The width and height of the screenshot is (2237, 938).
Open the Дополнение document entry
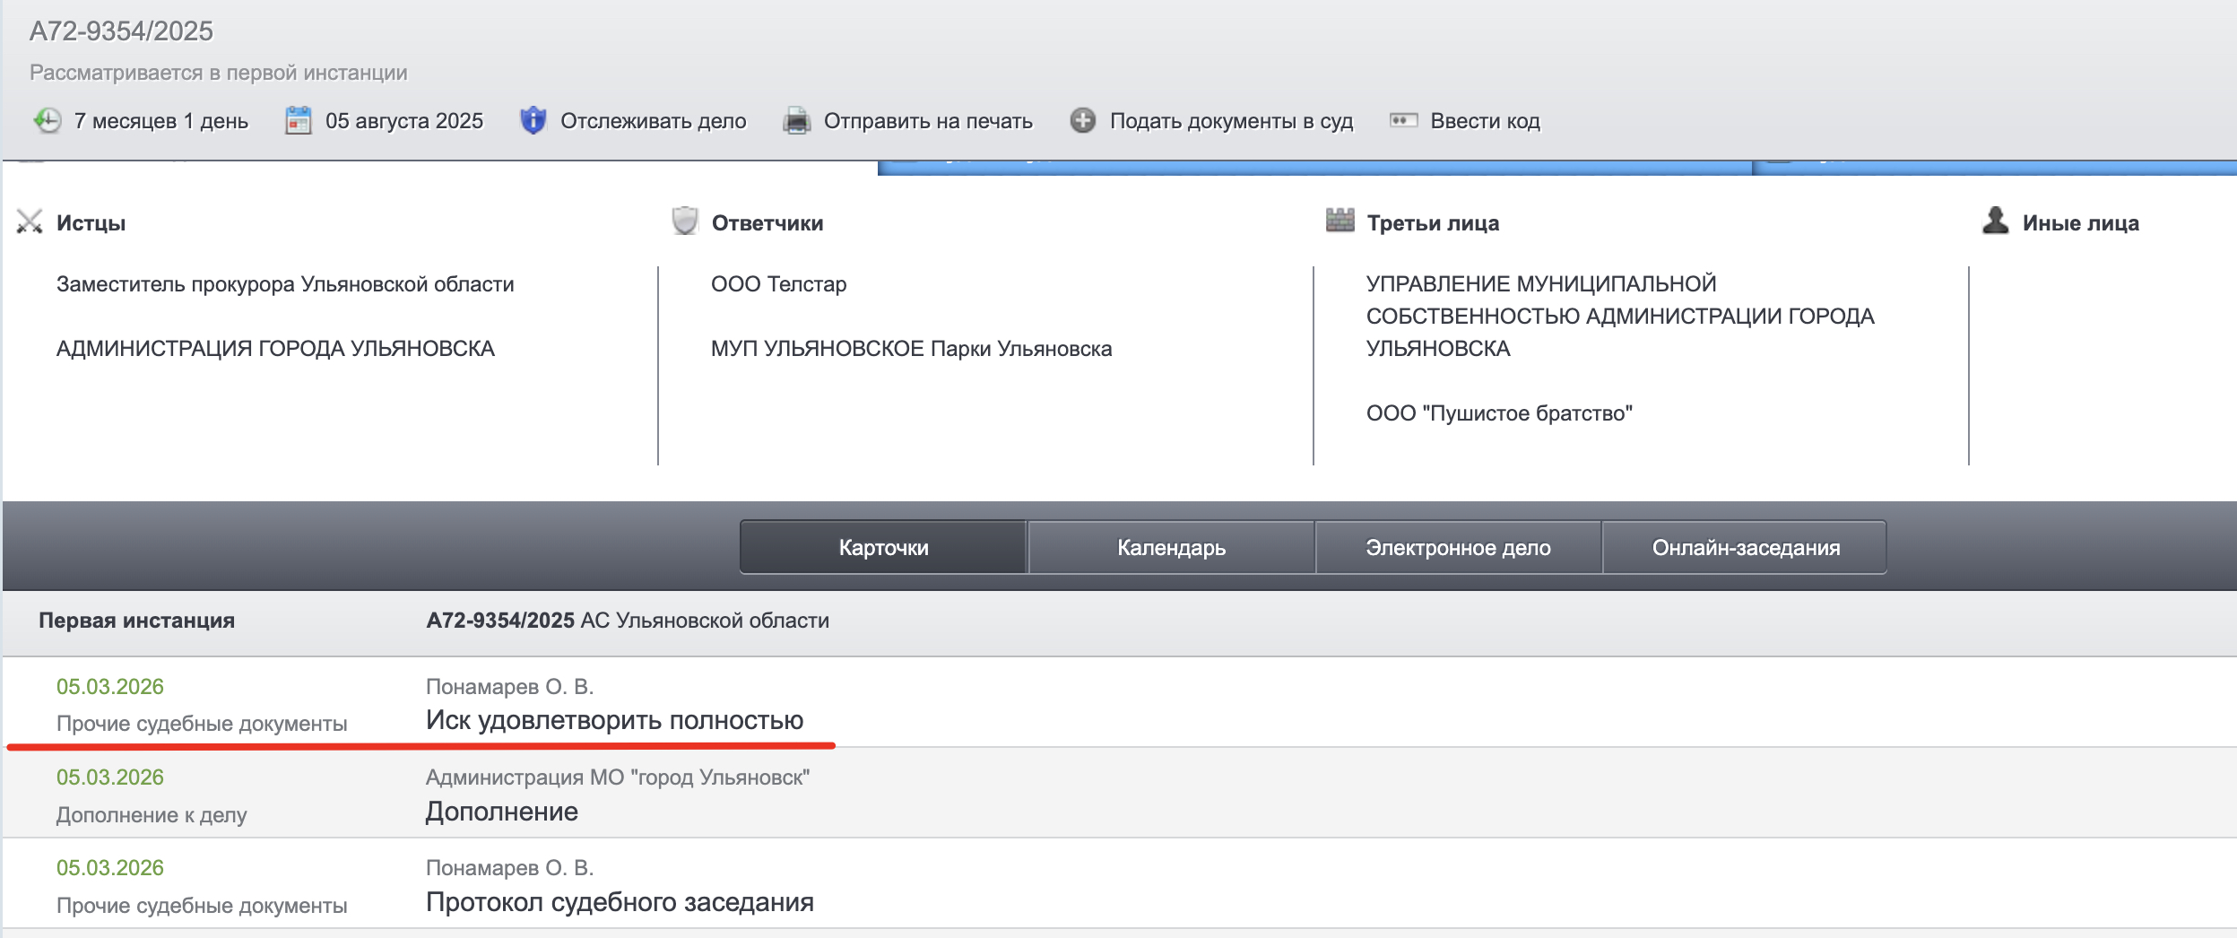click(x=501, y=812)
